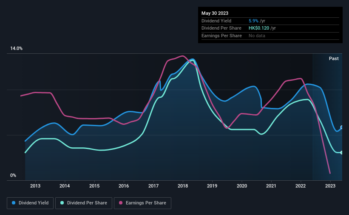This screenshot has height=215, width=349.
Task: Click the 2016 year label
Action: 124,186
